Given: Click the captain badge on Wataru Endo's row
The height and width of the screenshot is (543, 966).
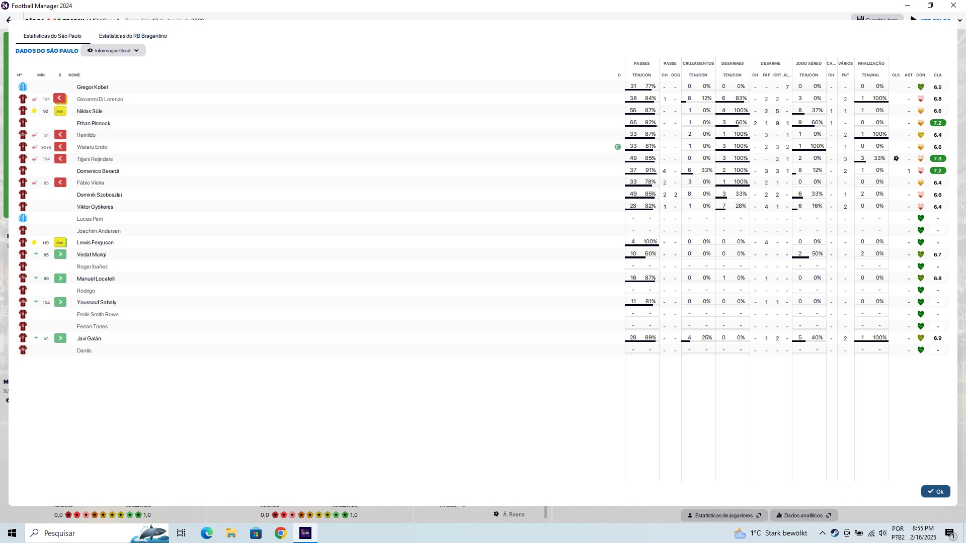Looking at the screenshot, I should 618,147.
